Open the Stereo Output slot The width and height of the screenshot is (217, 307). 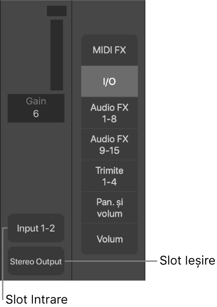36,261
